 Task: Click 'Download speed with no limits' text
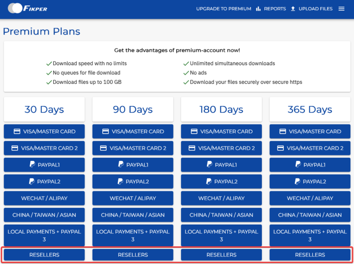[x=90, y=63]
